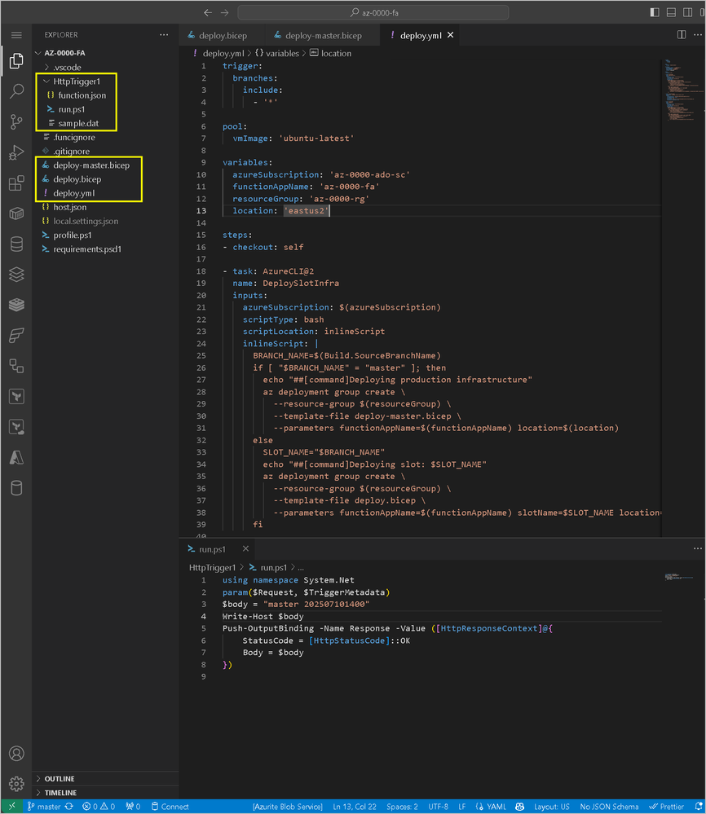Image resolution: width=706 pixels, height=814 pixels.
Task: Toggle the primary side bar layout icon
Action: (655, 12)
